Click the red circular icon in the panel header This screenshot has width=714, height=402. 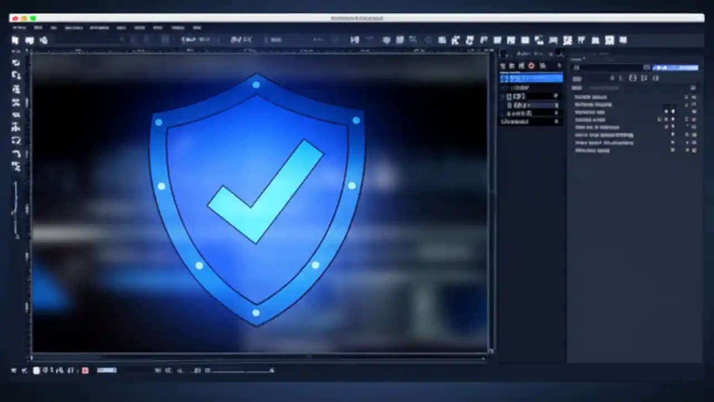tap(530, 66)
